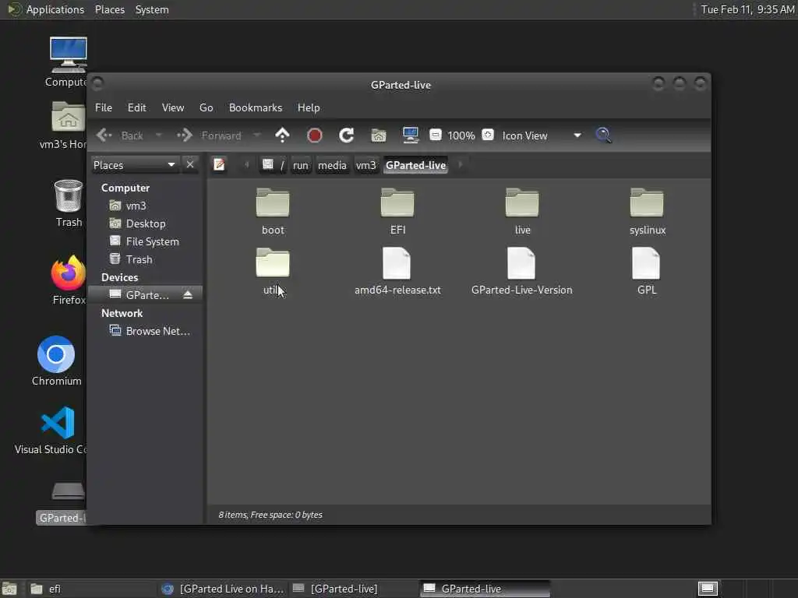This screenshot has width=798, height=598.
Task: Open search with magnifier icon
Action: click(604, 135)
